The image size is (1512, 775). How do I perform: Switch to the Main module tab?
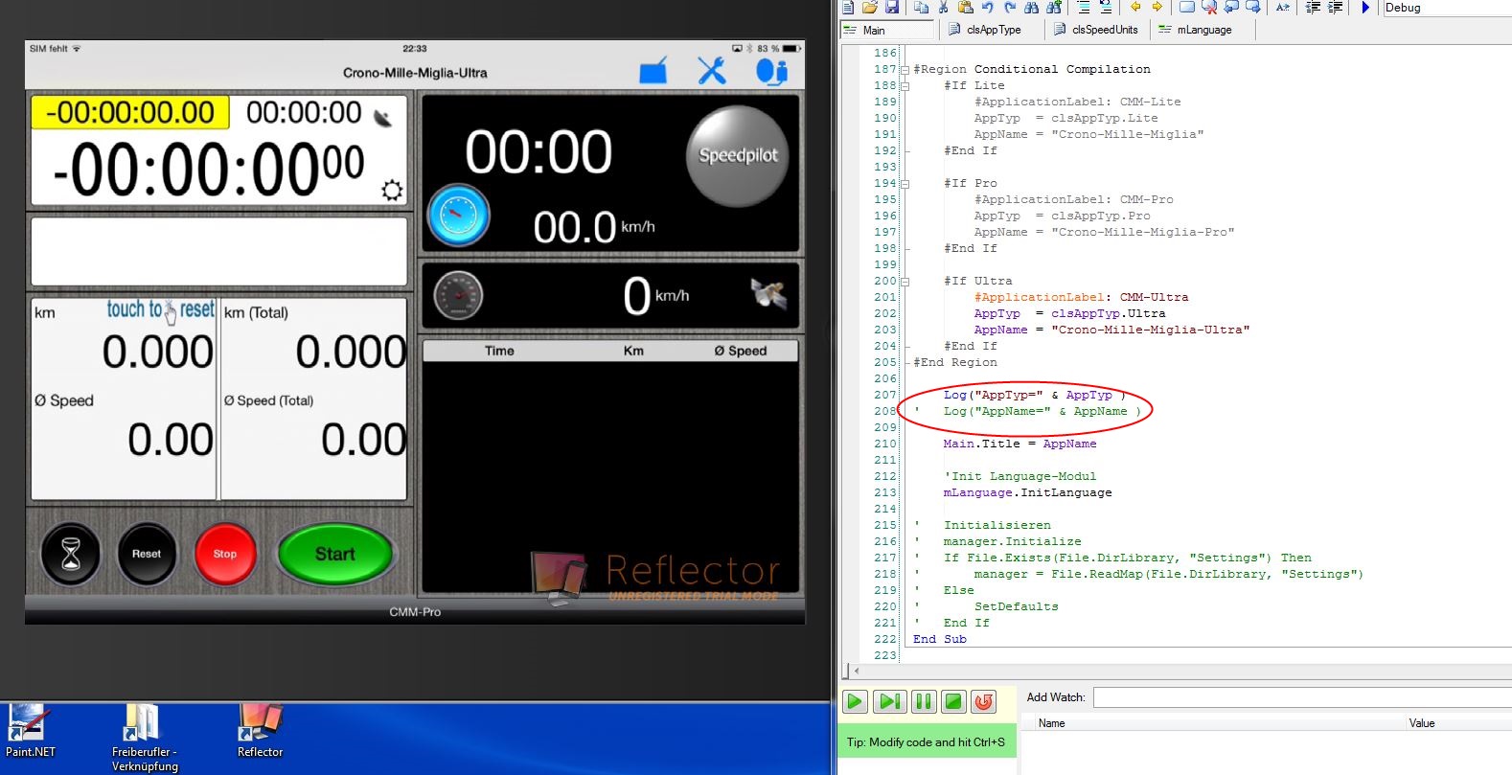(x=886, y=30)
